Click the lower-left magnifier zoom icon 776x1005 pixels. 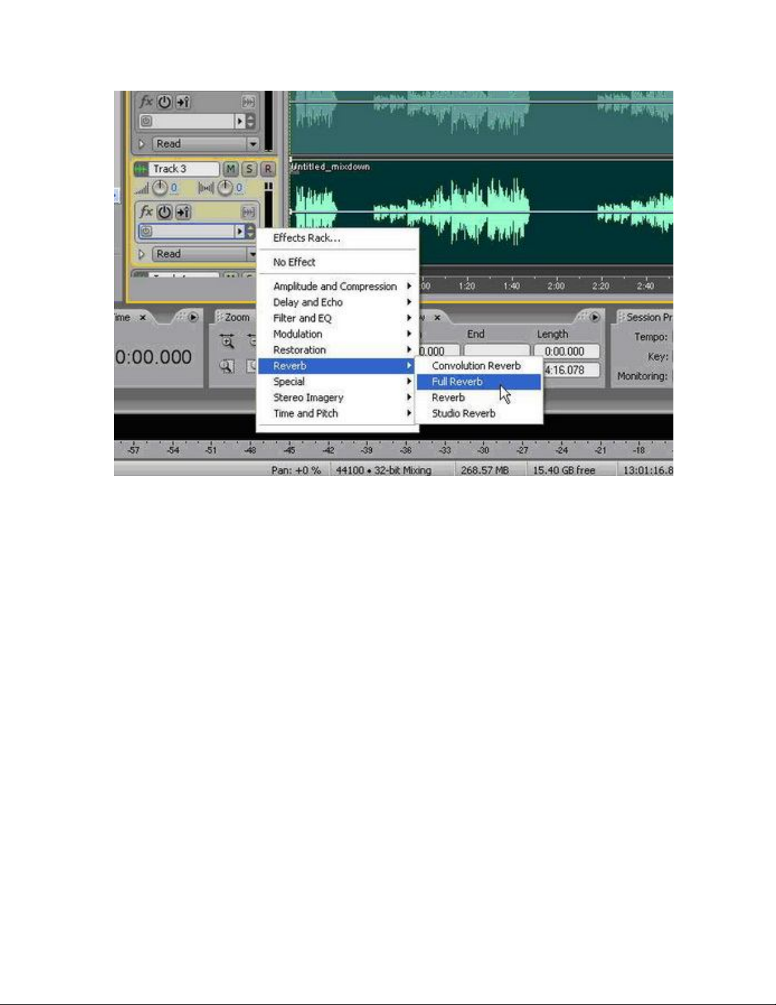click(x=227, y=366)
